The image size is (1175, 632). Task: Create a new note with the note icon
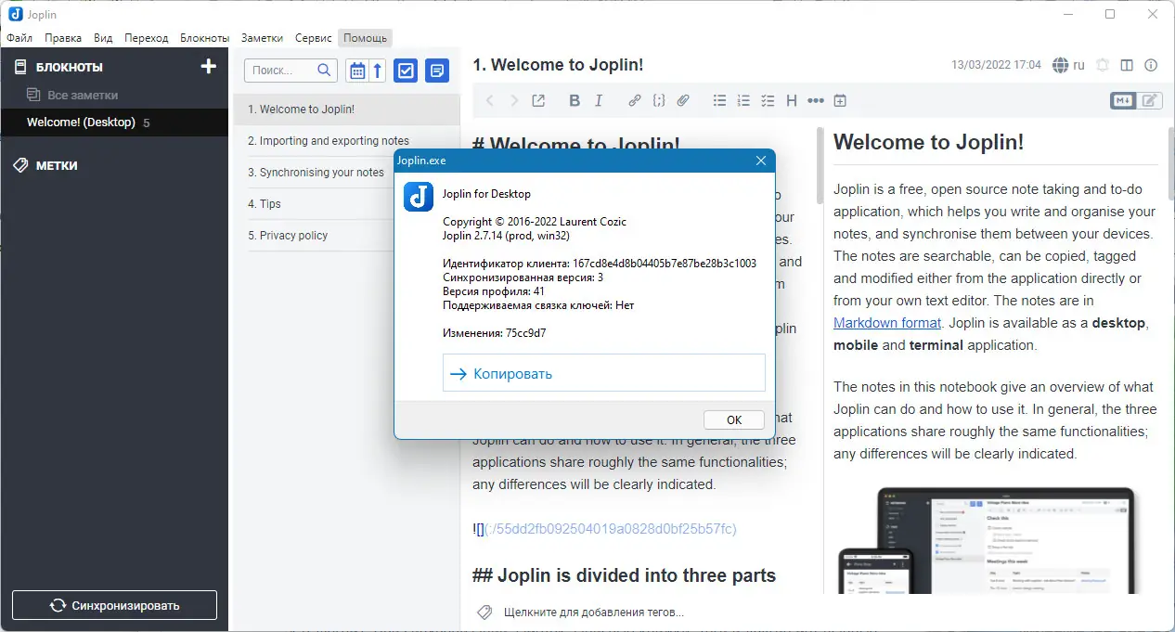point(437,71)
